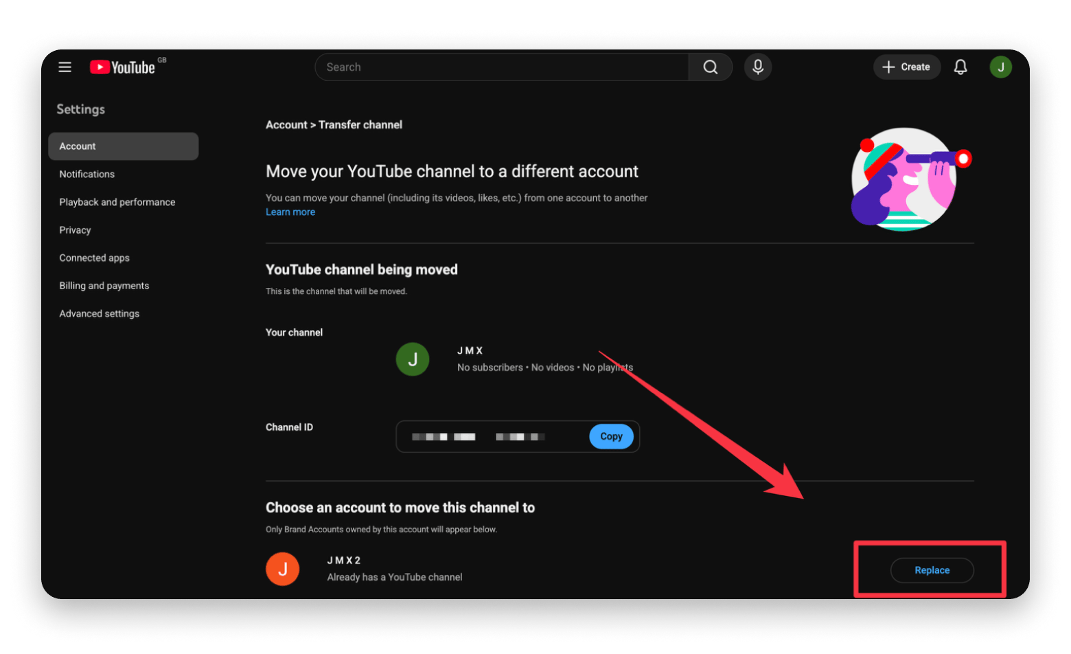Screen dimensions: 1071x654
Task: Copy the Channel ID
Action: coord(611,437)
